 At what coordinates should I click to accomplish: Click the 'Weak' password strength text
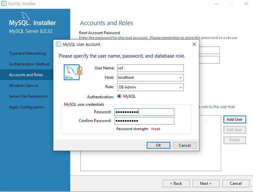(155, 129)
